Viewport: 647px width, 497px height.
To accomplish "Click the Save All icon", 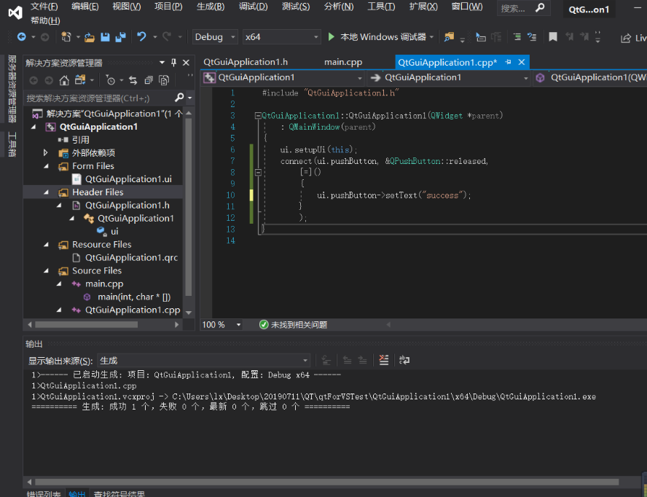I will click(x=120, y=37).
